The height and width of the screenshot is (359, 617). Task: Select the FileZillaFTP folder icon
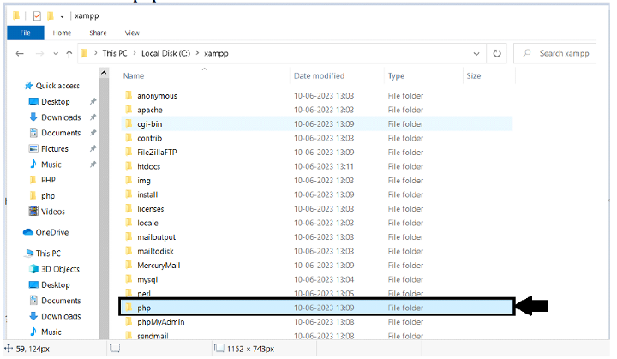tap(129, 152)
